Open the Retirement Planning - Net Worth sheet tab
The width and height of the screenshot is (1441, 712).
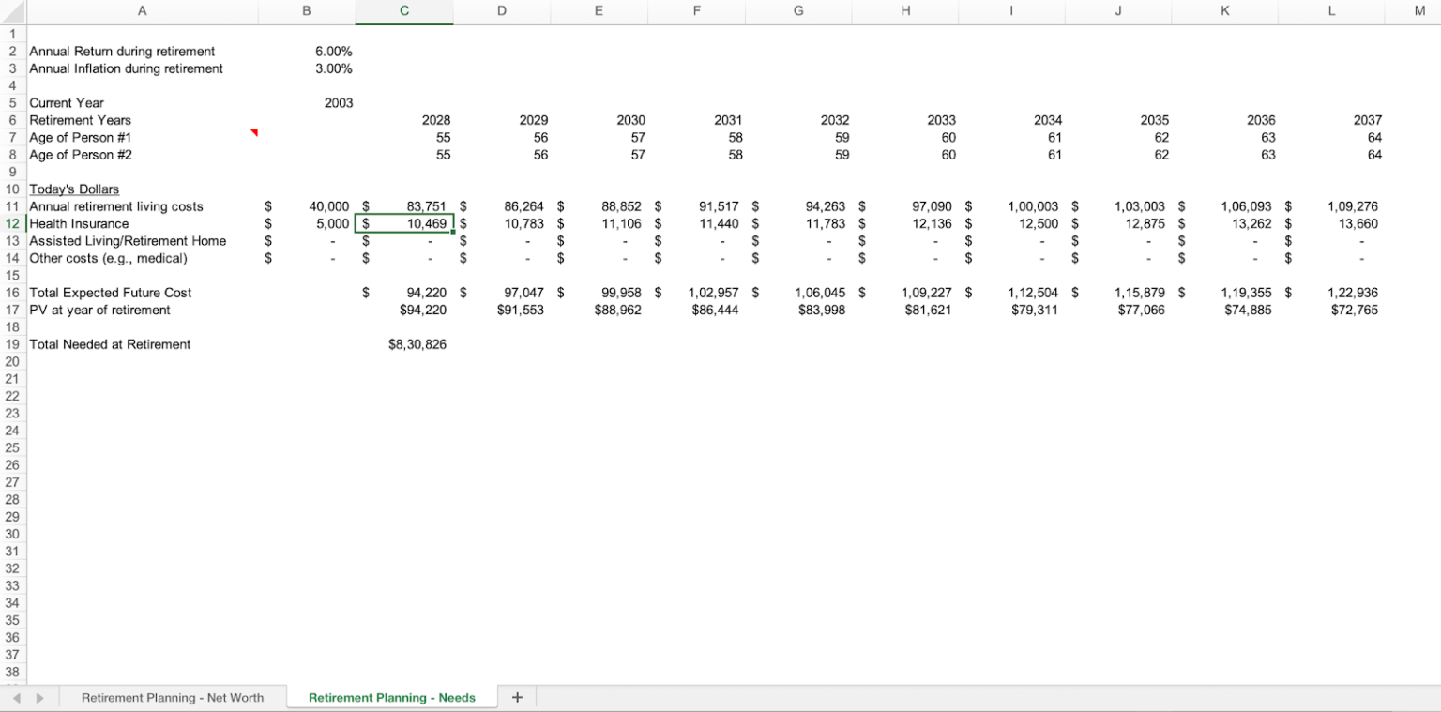(x=173, y=698)
